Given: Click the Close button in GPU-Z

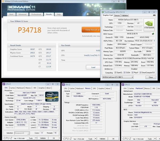Looking at the screenshot, I should pos(151,77).
